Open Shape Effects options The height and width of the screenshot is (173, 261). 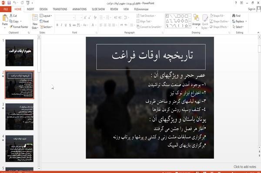219,27
